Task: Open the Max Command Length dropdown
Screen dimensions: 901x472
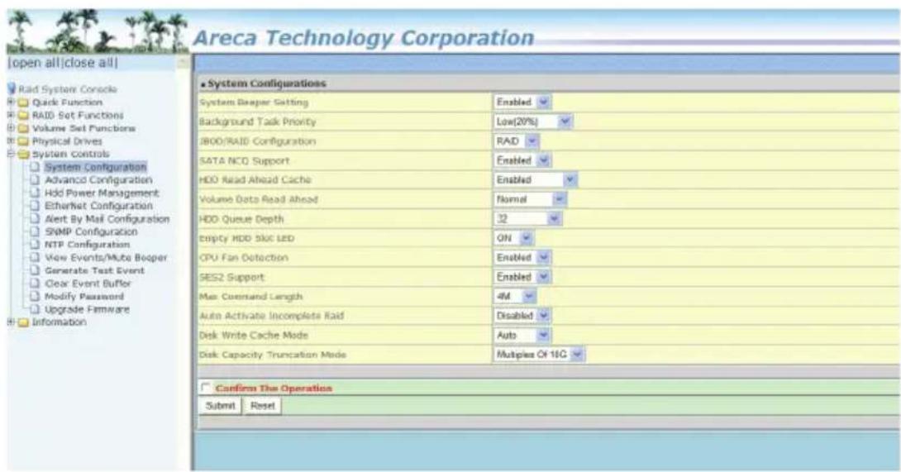Action: (x=516, y=297)
